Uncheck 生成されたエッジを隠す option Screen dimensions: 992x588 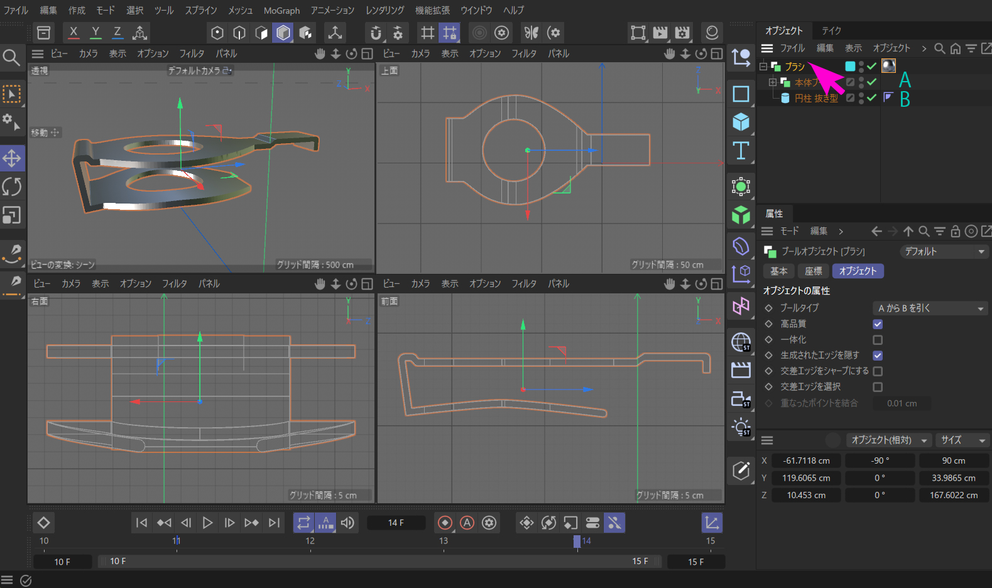pyautogui.click(x=878, y=356)
